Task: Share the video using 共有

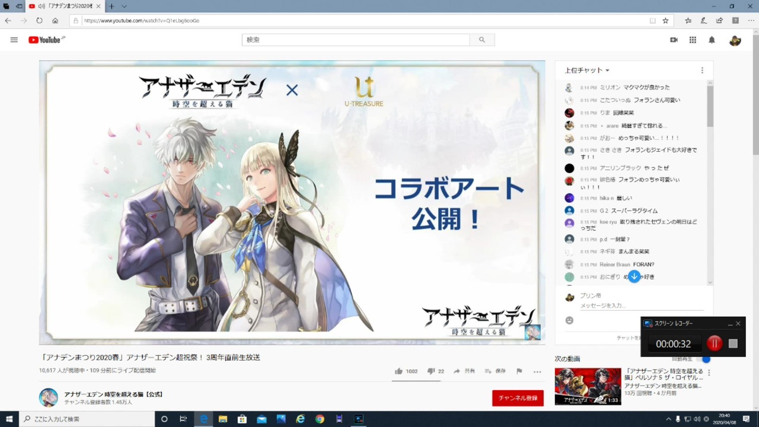Action: point(464,371)
